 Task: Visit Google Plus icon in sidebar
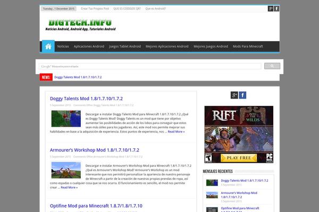[234, 95]
